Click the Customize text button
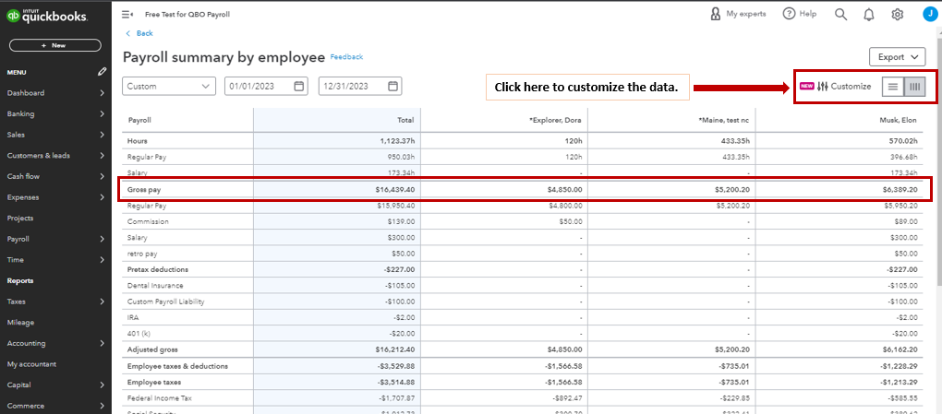Image resolution: width=942 pixels, height=414 pixels. (851, 87)
